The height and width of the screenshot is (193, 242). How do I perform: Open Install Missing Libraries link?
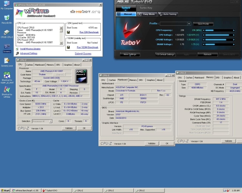(30, 49)
